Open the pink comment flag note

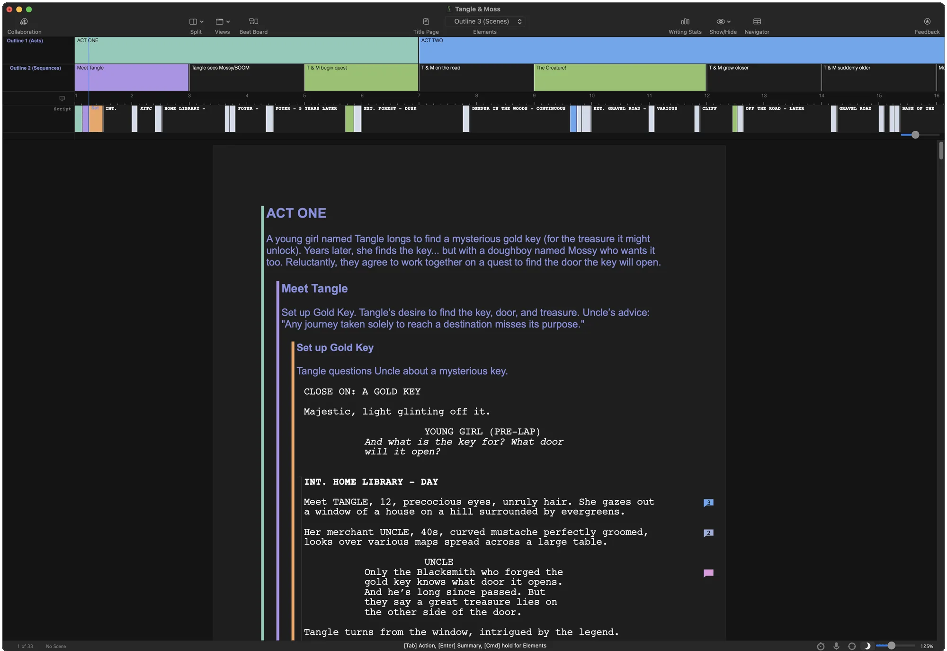coord(708,573)
